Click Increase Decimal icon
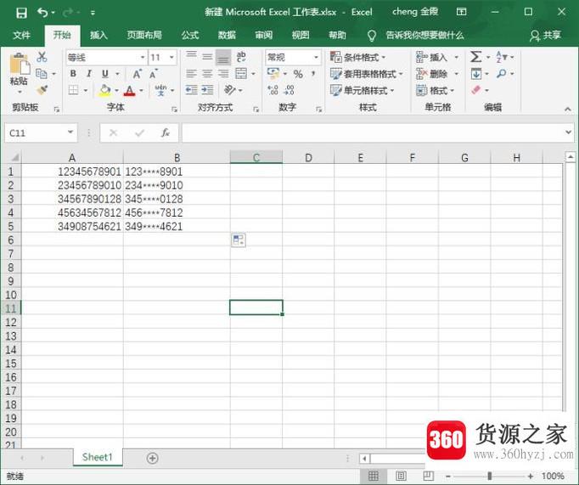 pos(273,90)
